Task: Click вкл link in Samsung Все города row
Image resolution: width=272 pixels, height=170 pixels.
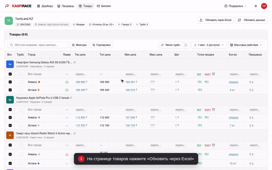Action: click(199, 74)
